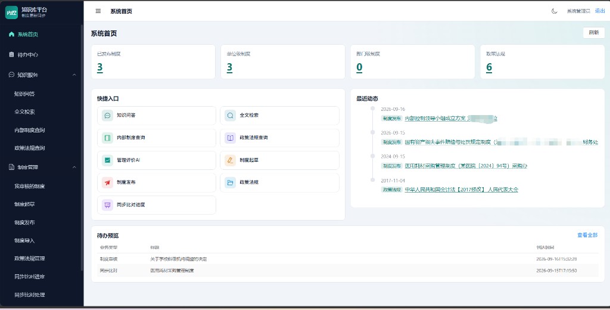Click the sidebar vertical scrollbar
The image size is (610, 310).
coord(82,148)
